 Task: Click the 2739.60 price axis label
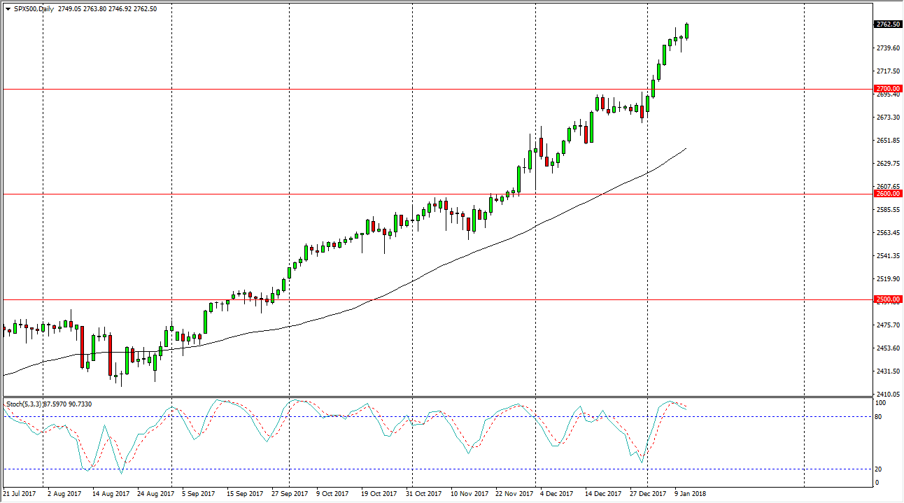click(887, 48)
